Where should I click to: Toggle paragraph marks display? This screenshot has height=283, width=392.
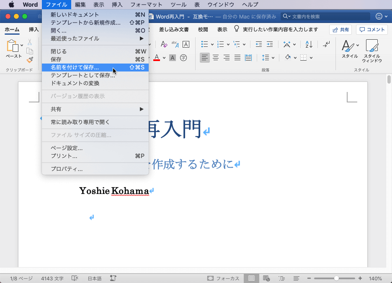pyautogui.click(x=327, y=44)
